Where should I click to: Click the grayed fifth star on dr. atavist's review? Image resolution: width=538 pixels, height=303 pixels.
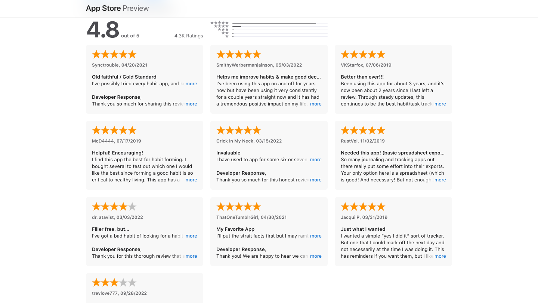(132, 206)
